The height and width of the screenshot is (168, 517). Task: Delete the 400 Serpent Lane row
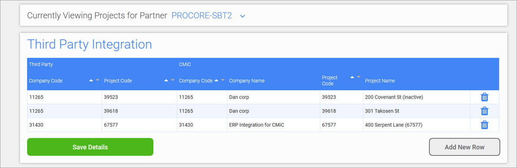pyautogui.click(x=484, y=125)
